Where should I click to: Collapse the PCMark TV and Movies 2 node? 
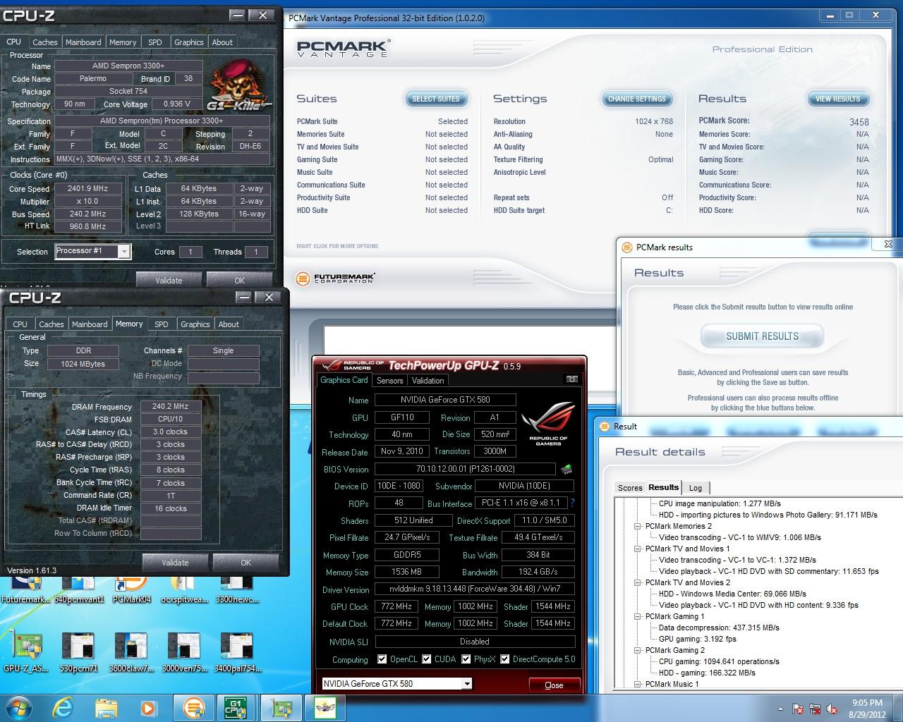point(637,582)
